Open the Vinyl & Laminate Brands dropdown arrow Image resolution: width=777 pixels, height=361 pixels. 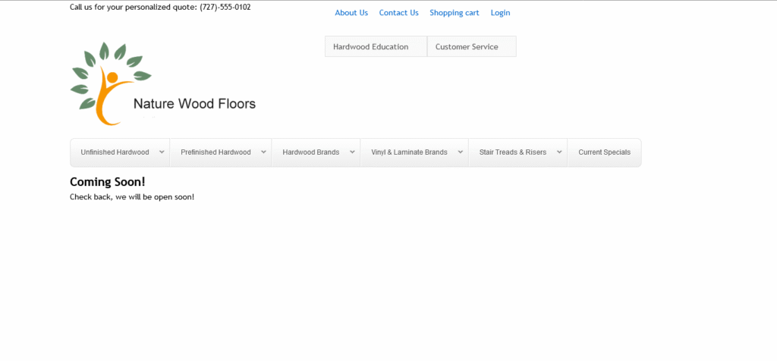tap(460, 152)
